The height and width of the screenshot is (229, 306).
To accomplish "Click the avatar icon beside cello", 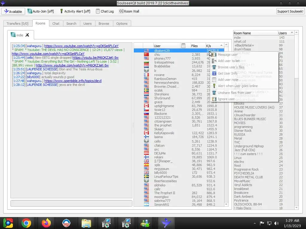I will (x=146, y=141).
